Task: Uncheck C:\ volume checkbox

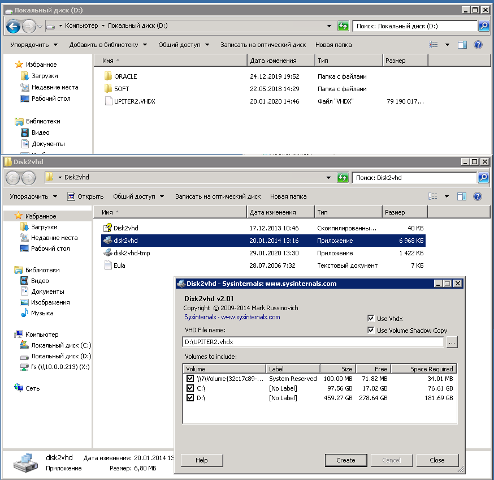Action: [x=190, y=388]
